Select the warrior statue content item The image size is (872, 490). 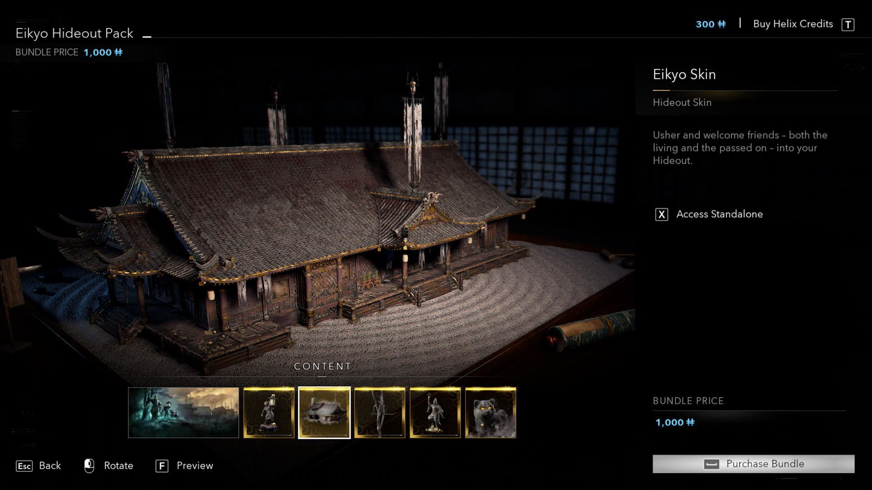click(435, 412)
